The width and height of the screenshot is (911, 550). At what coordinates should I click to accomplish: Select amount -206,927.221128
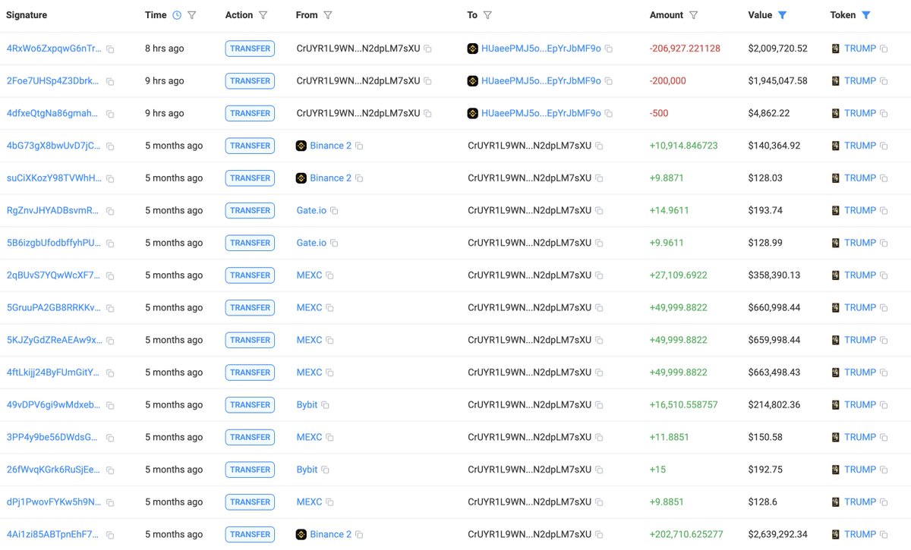[685, 49]
